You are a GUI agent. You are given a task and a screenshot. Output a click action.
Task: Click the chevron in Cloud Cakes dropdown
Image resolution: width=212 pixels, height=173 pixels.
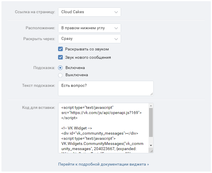(x=116, y=12)
